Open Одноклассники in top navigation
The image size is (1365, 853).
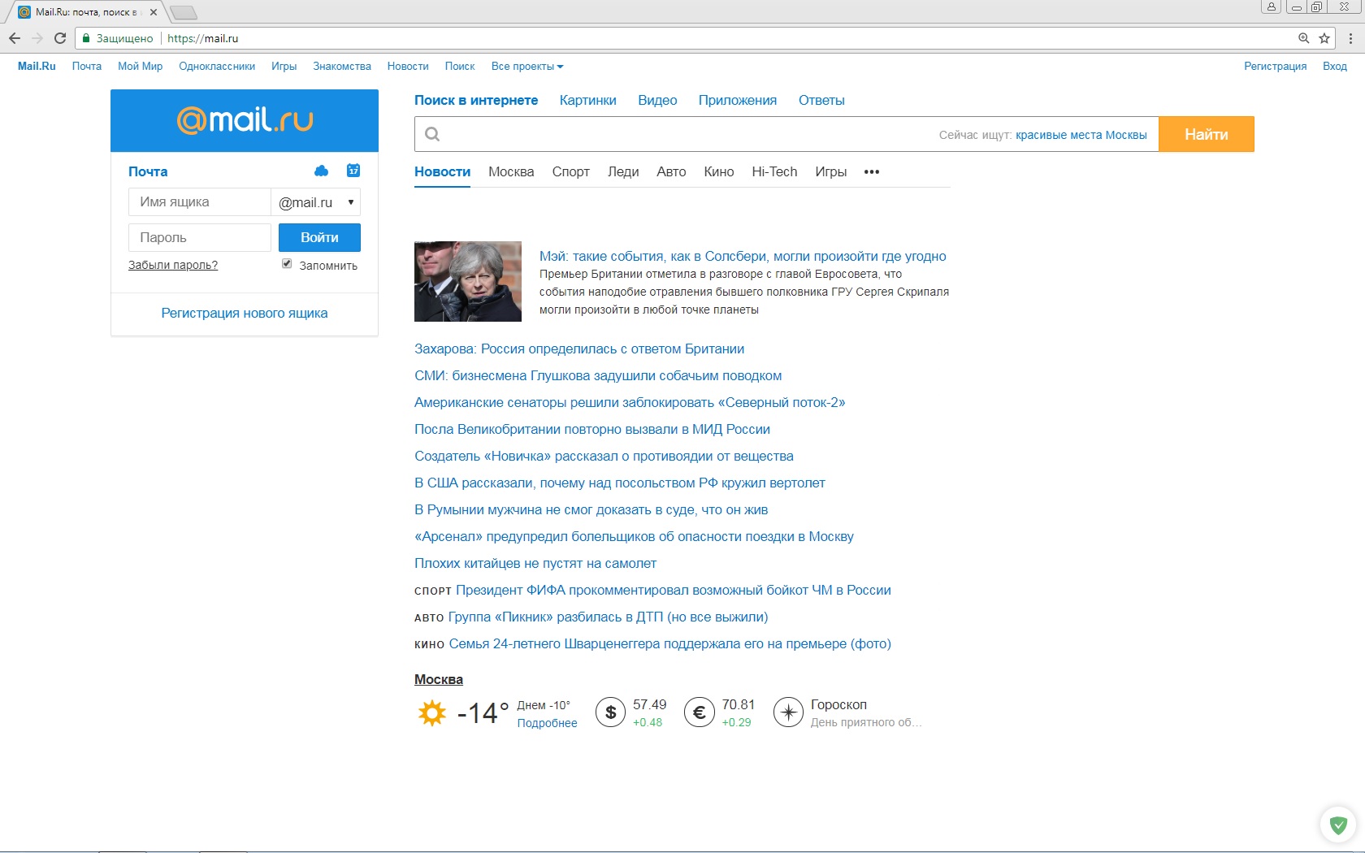coord(217,67)
